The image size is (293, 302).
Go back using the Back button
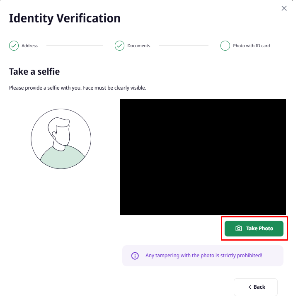tap(255, 287)
